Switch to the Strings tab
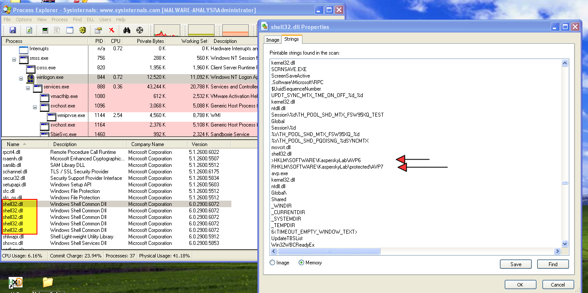588x293 pixels. click(292, 39)
